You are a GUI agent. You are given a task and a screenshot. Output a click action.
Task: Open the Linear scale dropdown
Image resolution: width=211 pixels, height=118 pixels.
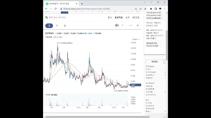click(x=136, y=39)
